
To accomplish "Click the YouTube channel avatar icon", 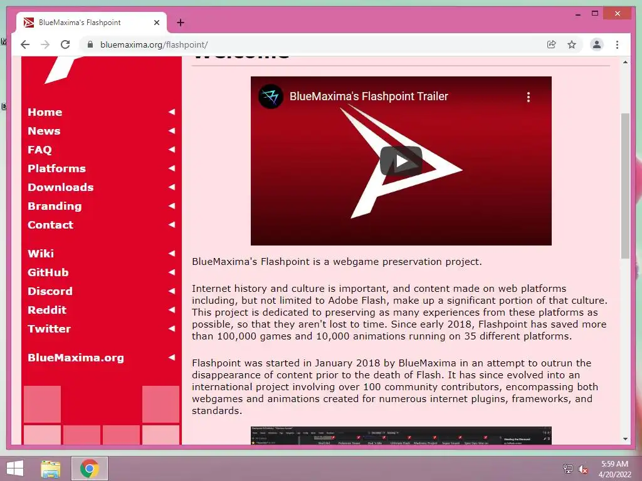I will pyautogui.click(x=271, y=96).
